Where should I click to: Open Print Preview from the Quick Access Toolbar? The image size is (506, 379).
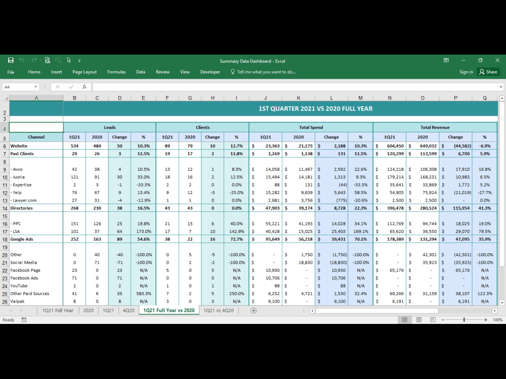click(x=48, y=60)
